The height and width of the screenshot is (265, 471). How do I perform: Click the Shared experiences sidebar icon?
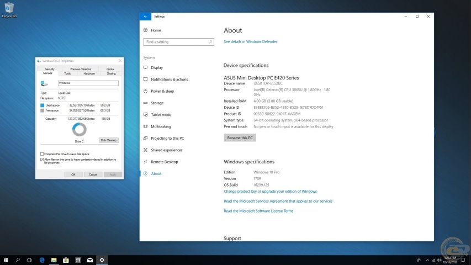(x=146, y=150)
